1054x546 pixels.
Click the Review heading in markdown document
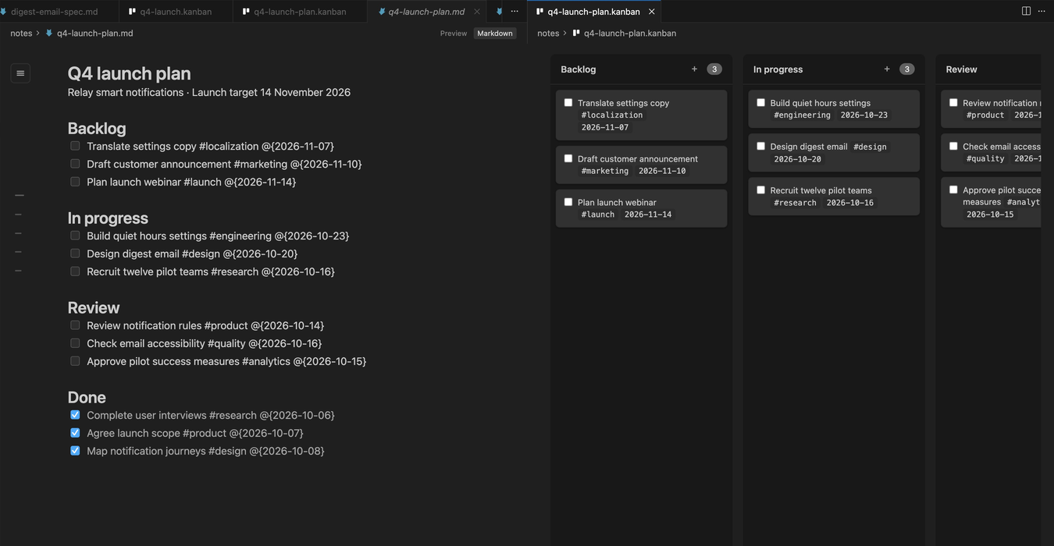click(x=94, y=307)
